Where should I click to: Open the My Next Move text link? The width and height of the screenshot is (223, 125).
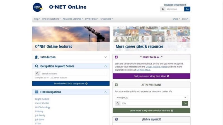click(x=143, y=70)
